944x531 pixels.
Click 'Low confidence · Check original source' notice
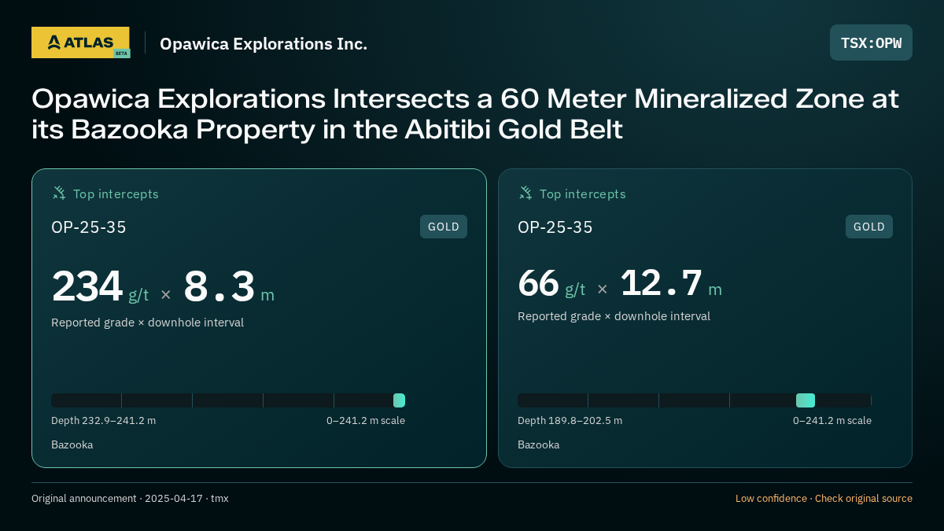click(824, 499)
